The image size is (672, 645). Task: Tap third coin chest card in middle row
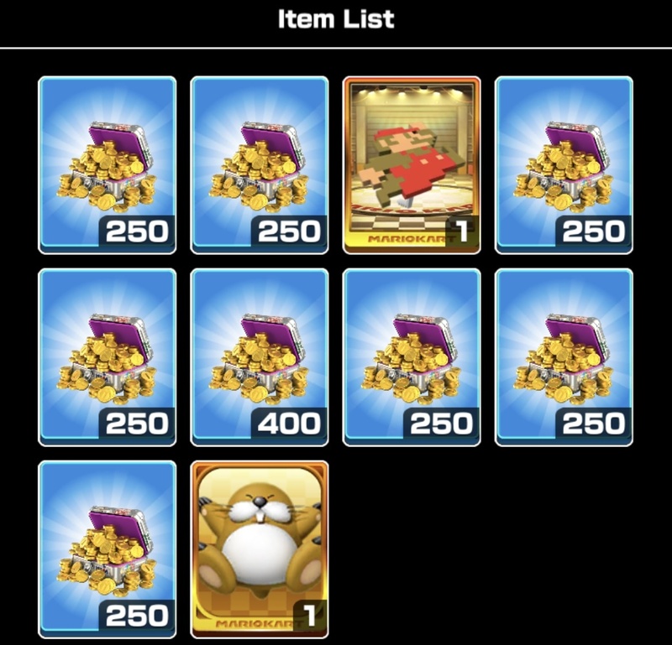pos(412,357)
